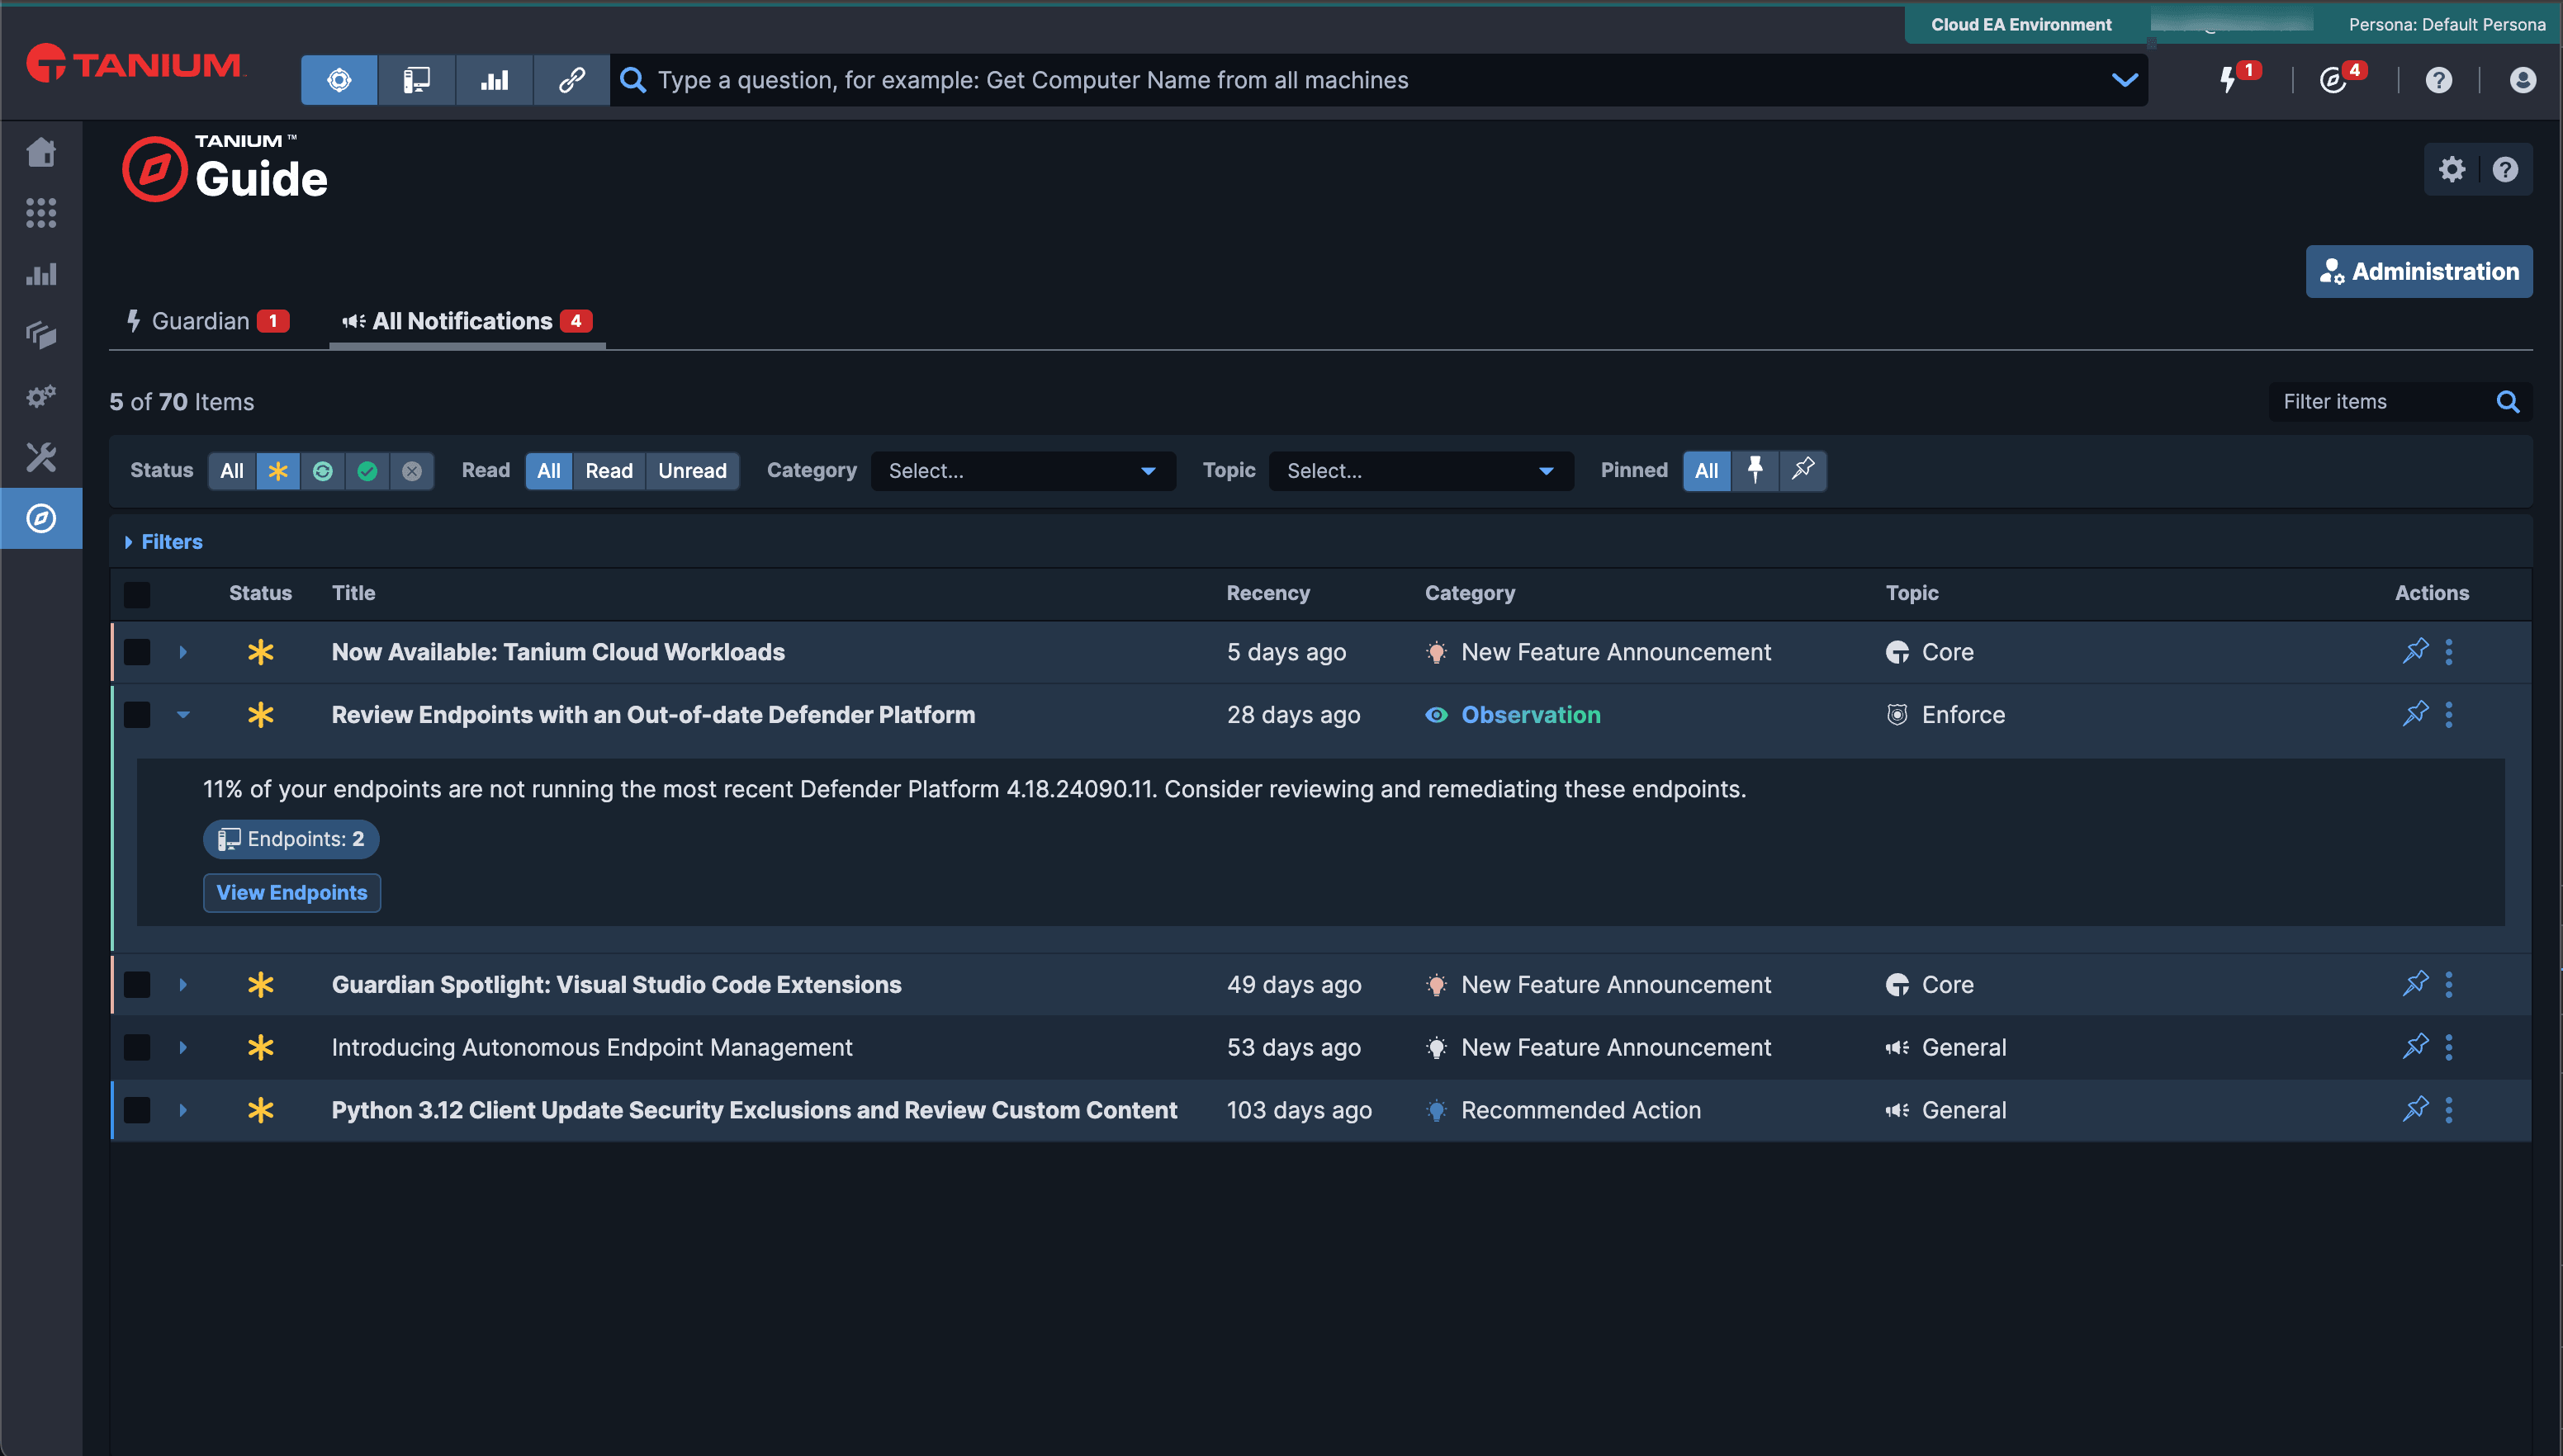The image size is (2563, 1456).
Task: Toggle the Unread filter button
Action: (x=692, y=471)
